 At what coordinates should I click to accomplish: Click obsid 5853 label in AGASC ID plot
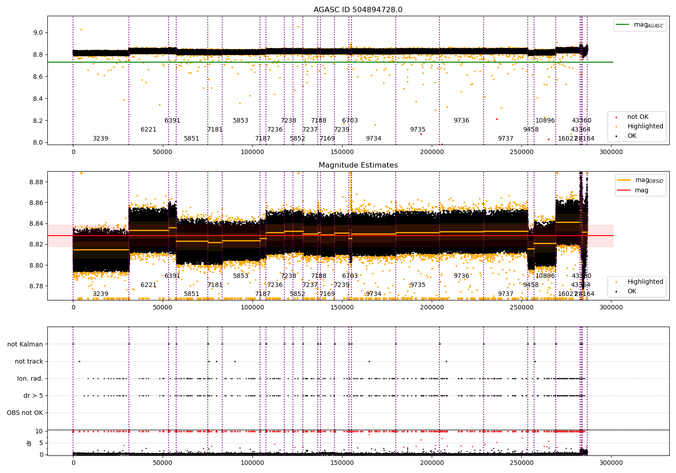pos(241,121)
